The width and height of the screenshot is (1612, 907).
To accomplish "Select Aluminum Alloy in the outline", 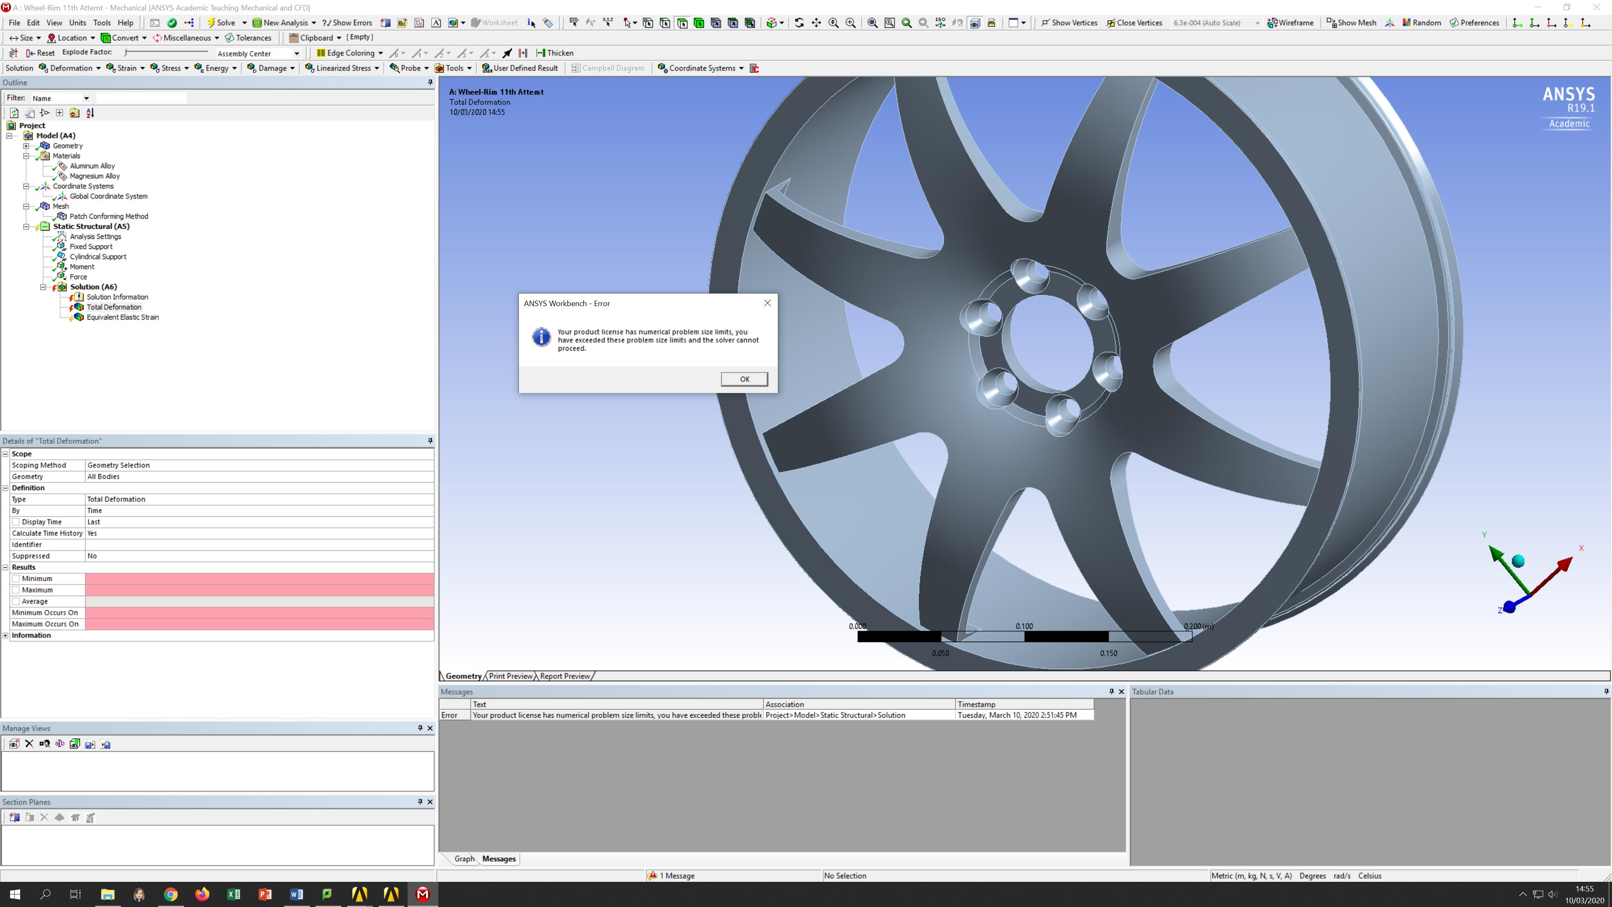I will click(x=92, y=166).
